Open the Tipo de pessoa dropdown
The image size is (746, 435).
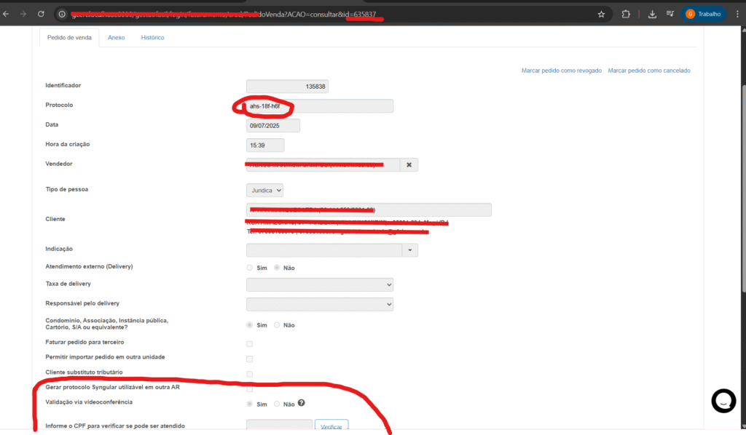264,190
